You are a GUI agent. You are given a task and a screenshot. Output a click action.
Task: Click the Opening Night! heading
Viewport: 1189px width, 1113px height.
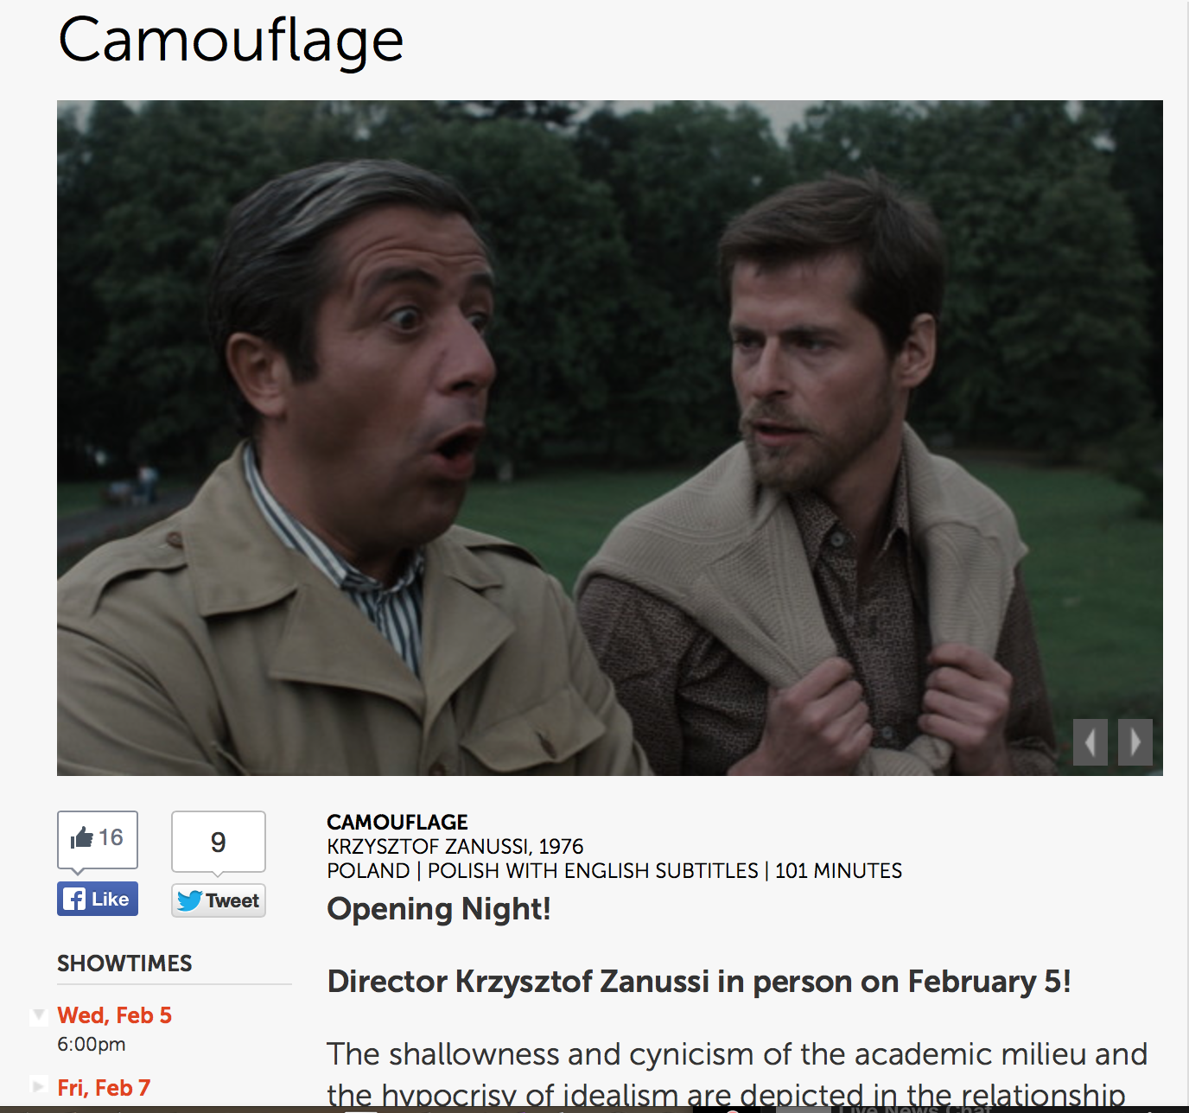pyautogui.click(x=439, y=909)
